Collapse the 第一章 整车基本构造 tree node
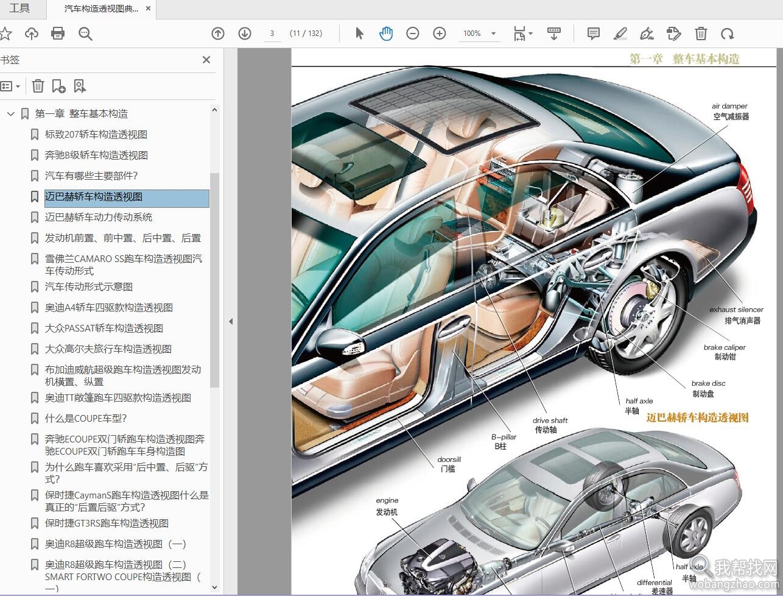The height and width of the screenshot is (596, 783). tap(10, 113)
